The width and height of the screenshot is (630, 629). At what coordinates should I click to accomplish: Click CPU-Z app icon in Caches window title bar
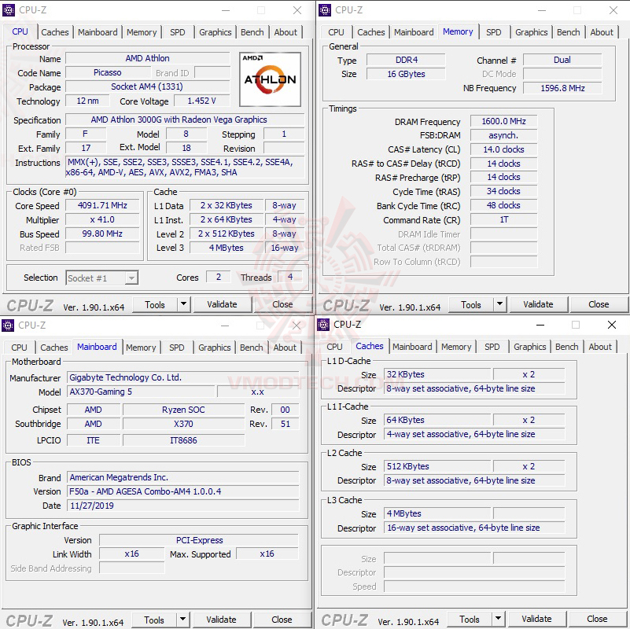323,324
